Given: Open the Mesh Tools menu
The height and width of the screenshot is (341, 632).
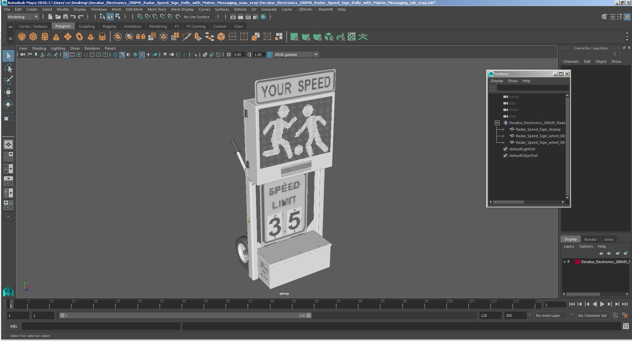Looking at the screenshot, I should pyautogui.click(x=157, y=10).
